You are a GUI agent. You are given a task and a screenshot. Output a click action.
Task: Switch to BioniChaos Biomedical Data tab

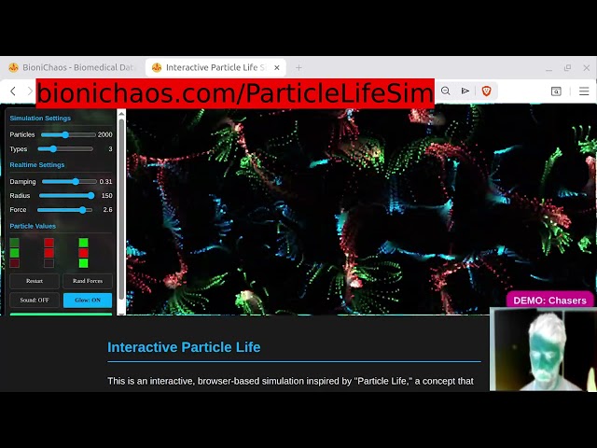click(x=73, y=68)
